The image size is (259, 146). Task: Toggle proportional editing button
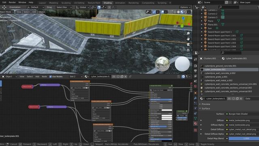pos(109,7)
